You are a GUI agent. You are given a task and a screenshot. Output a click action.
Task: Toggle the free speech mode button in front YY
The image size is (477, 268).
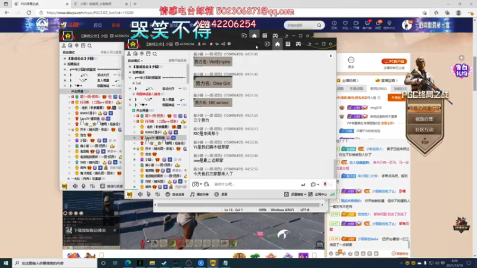click(175, 194)
